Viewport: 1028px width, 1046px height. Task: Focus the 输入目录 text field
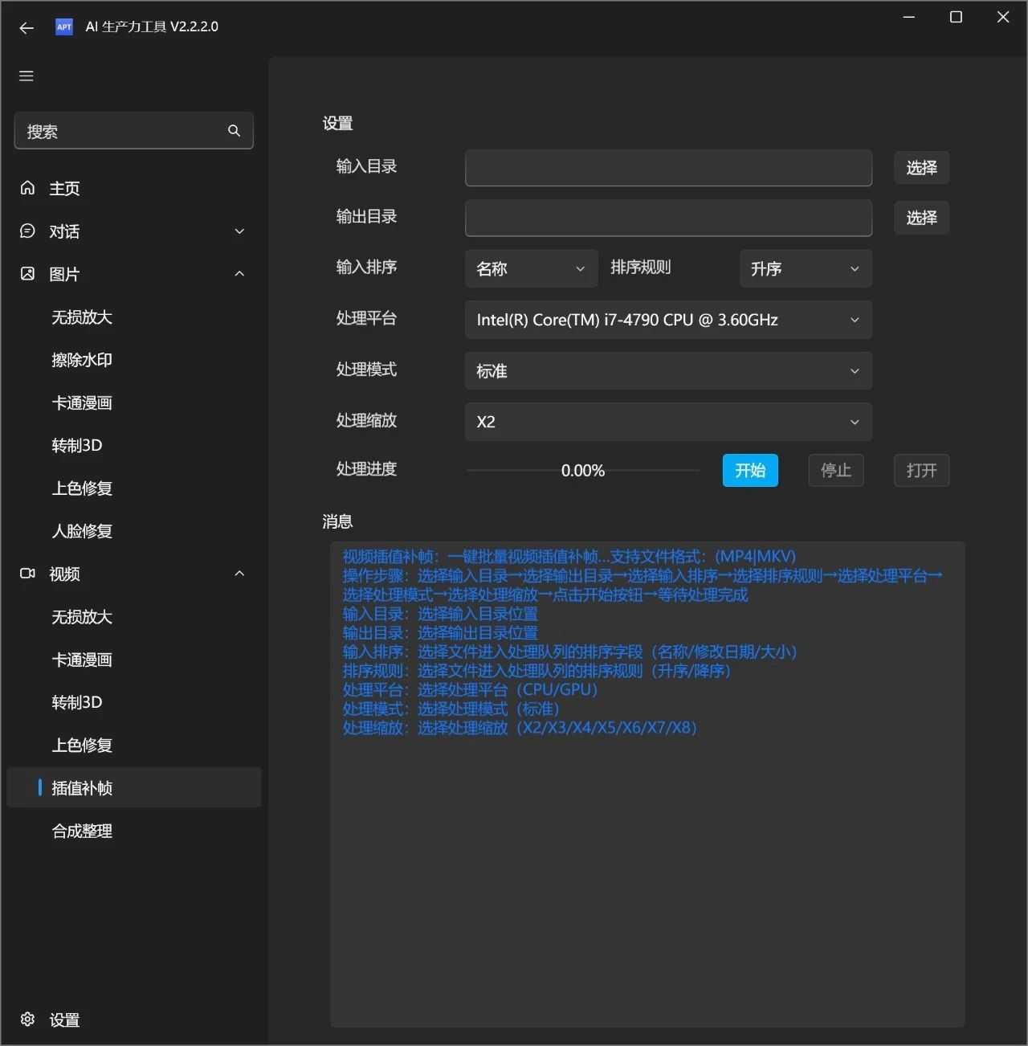668,168
